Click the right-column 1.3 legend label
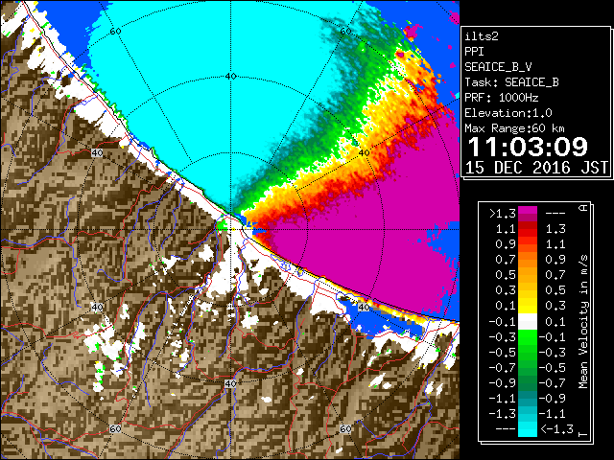The width and height of the screenshot is (614, 460). coord(555,229)
